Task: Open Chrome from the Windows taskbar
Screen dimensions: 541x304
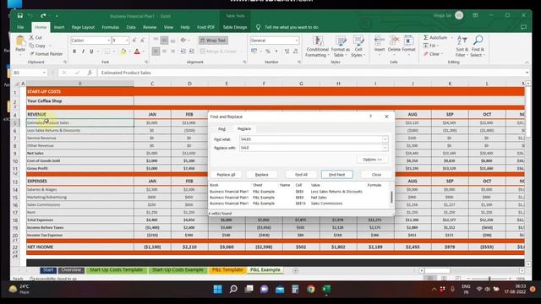Action: click(x=310, y=289)
